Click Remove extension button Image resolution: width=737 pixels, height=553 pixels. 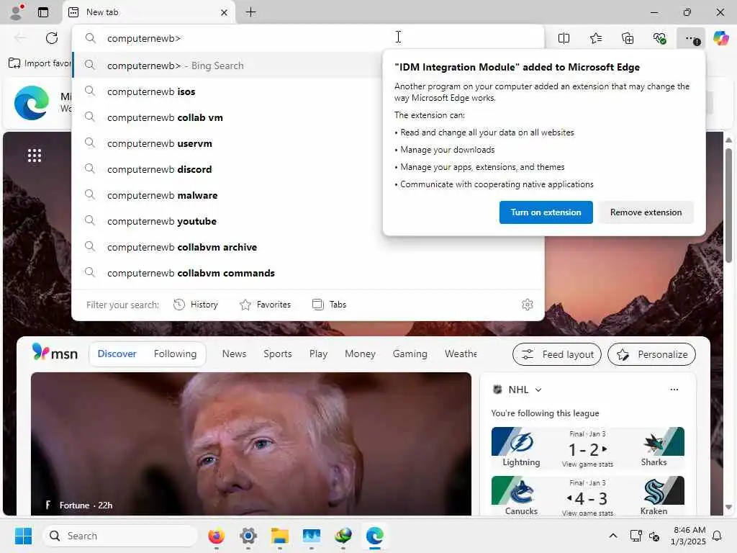point(646,212)
